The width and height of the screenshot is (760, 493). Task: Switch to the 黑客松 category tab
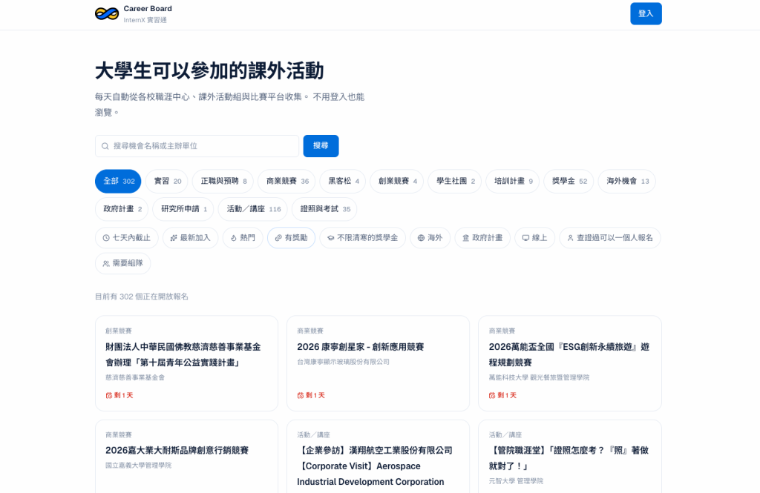(x=343, y=181)
